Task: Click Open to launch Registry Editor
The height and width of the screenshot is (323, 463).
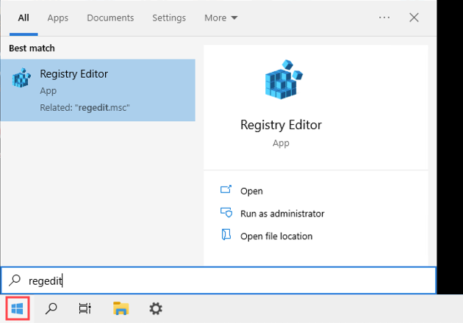Action: coord(251,191)
